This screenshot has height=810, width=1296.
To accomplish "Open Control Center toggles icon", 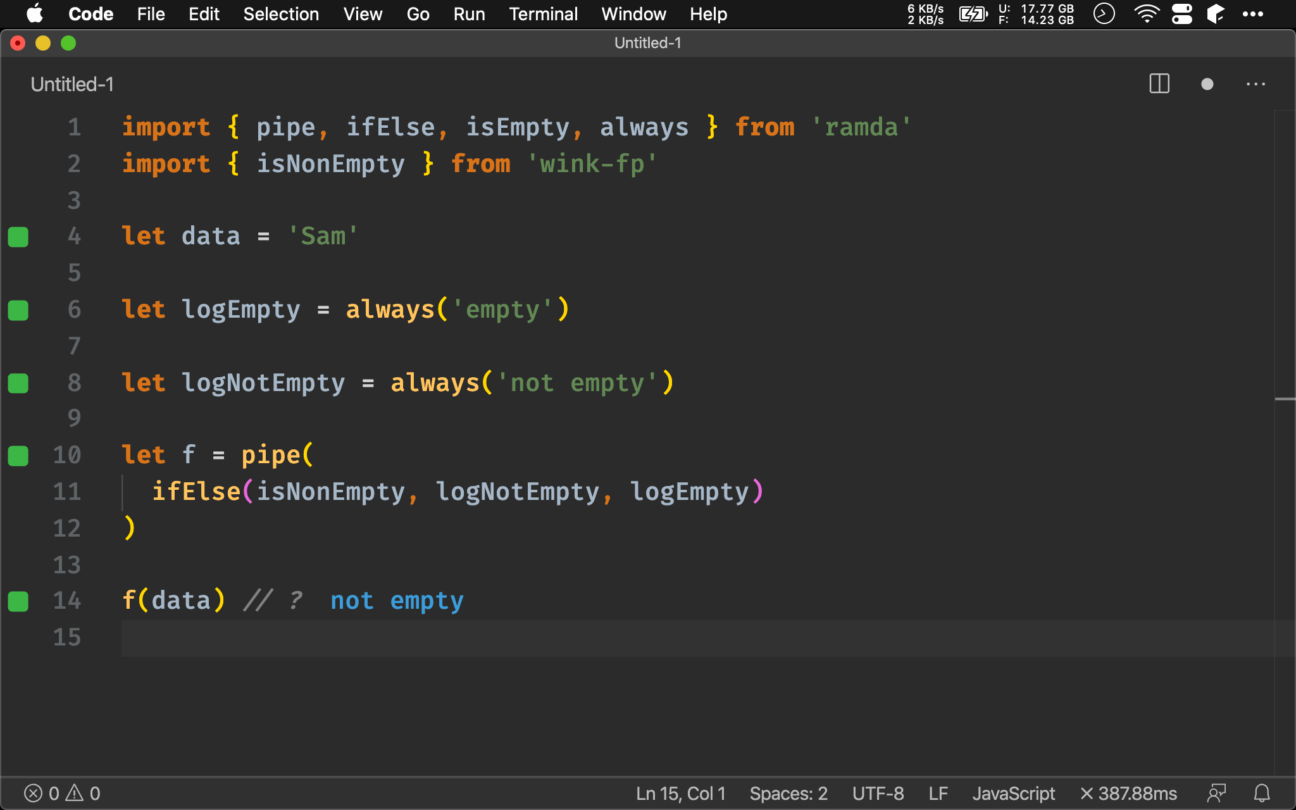I will (x=1181, y=14).
